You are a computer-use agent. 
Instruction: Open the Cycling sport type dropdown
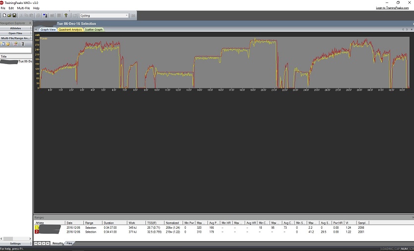(x=126, y=15)
